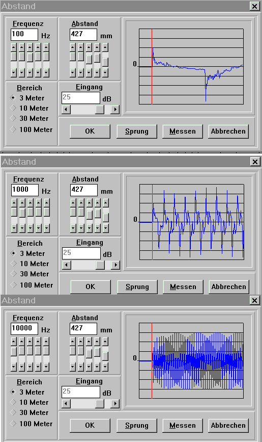The height and width of the screenshot is (442, 262).
Task: Click Abbrechen in the 10000 Hz dialog
Action: pos(228,425)
